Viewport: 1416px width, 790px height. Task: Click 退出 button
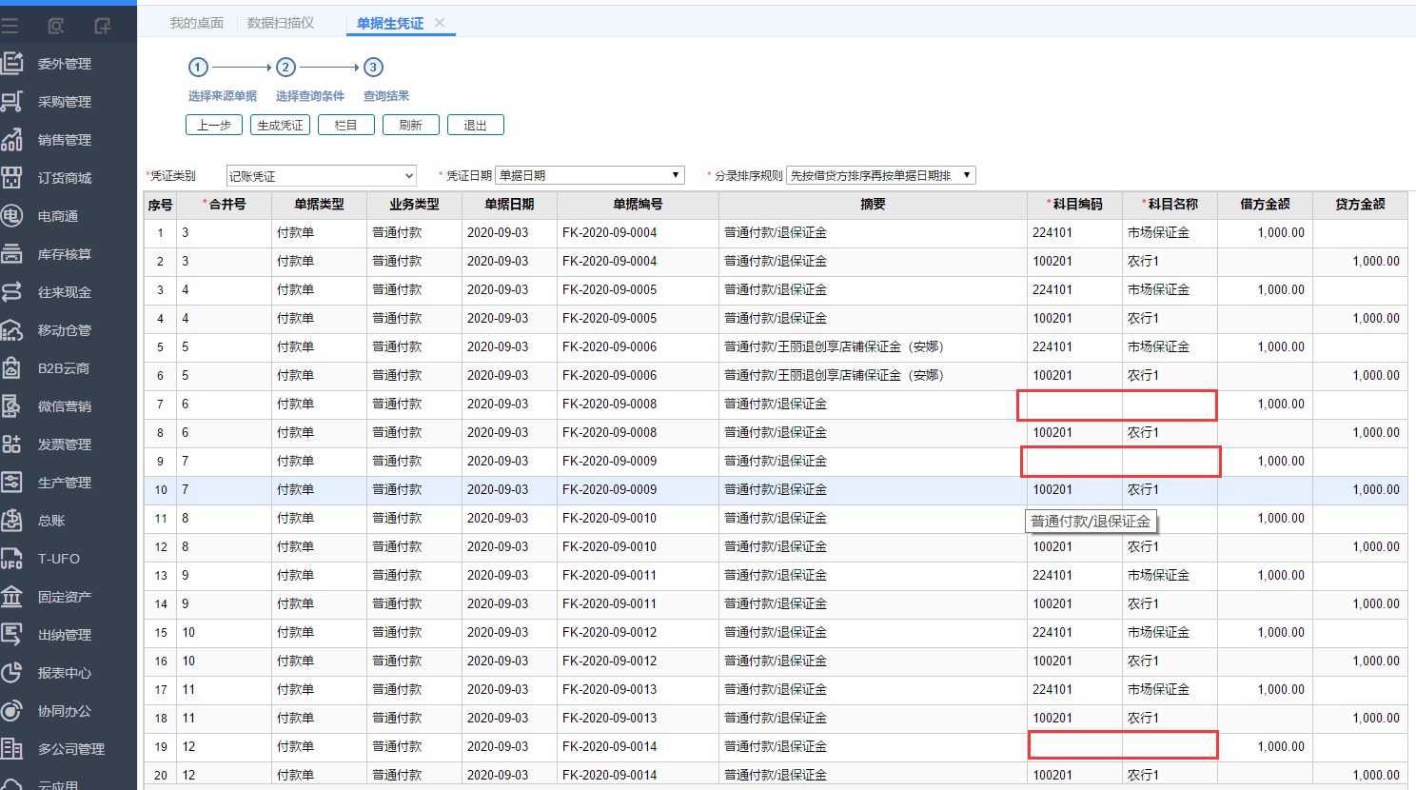click(x=476, y=125)
